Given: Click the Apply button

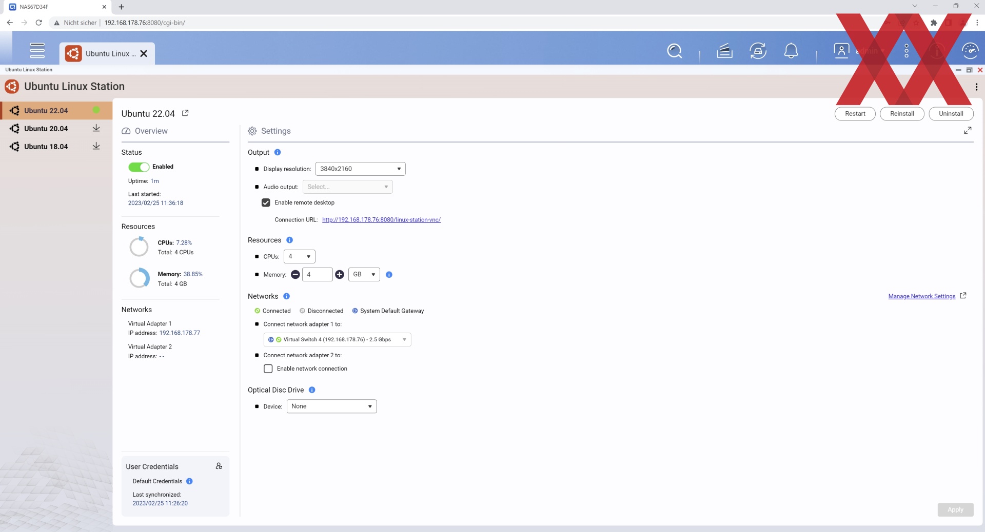Looking at the screenshot, I should click(x=955, y=509).
